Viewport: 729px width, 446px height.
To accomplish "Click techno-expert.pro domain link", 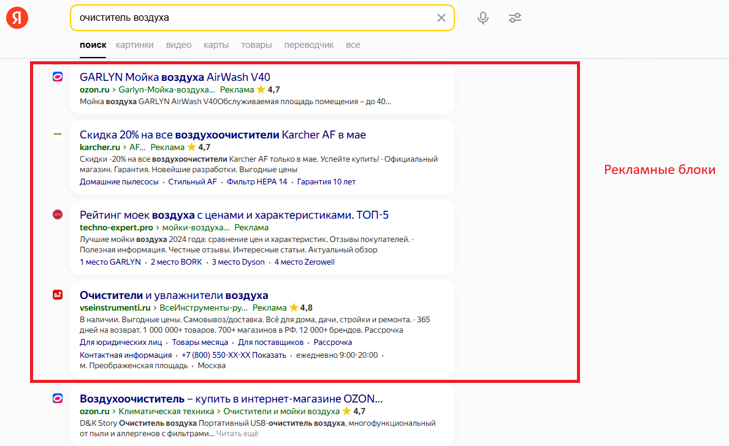I will (x=116, y=228).
